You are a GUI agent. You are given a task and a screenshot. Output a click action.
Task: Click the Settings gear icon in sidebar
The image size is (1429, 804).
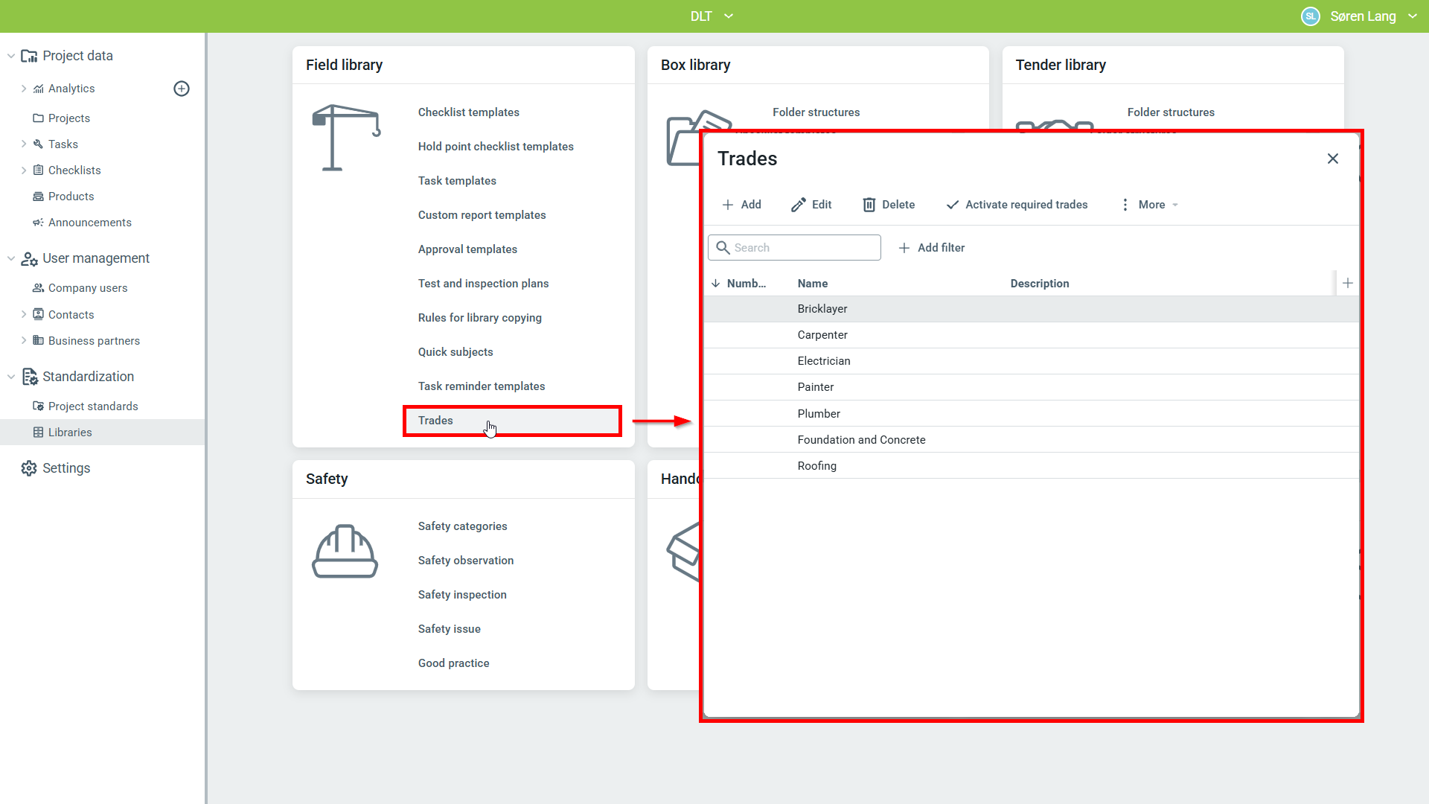(29, 468)
